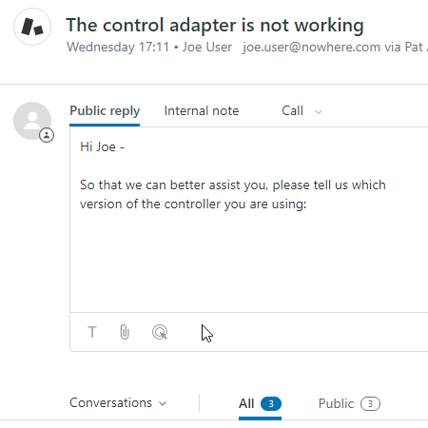Expand the Call dropdown chevron
This screenshot has height=428, width=428.
(319, 111)
